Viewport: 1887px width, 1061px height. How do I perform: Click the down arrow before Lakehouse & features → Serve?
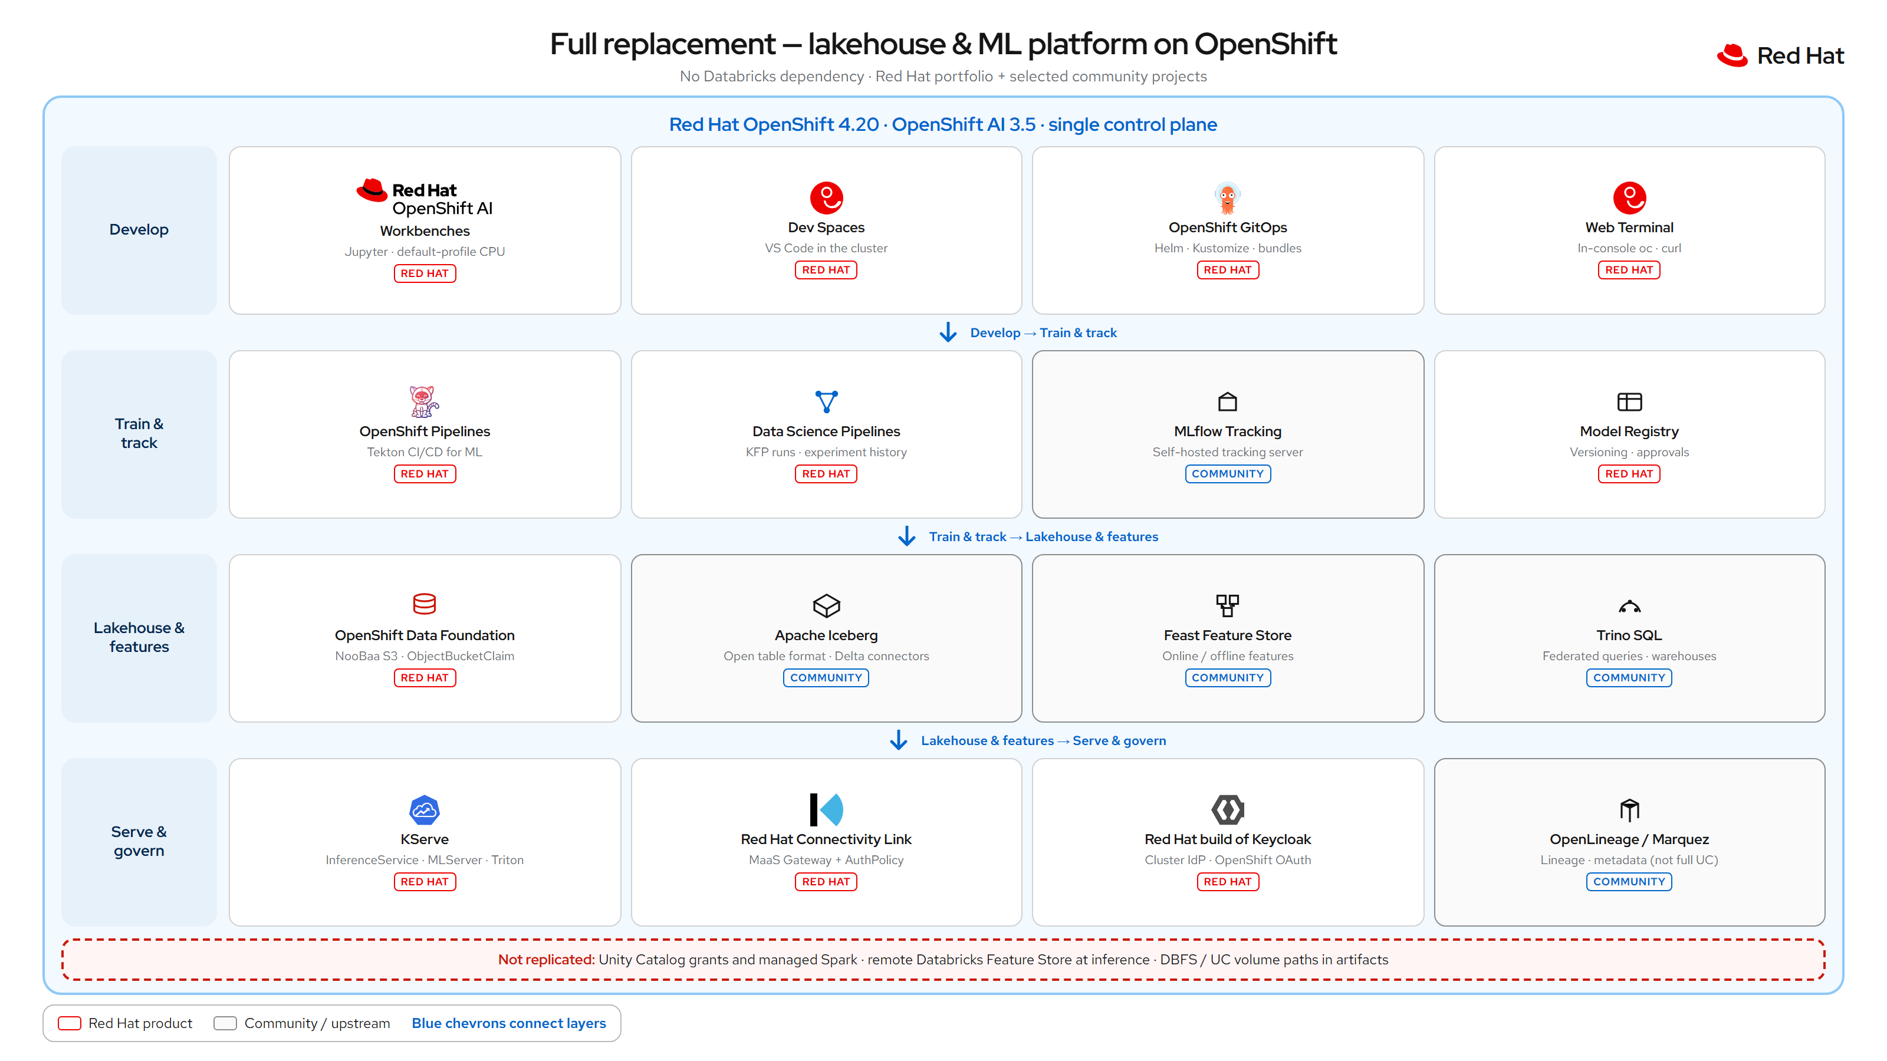(x=899, y=740)
